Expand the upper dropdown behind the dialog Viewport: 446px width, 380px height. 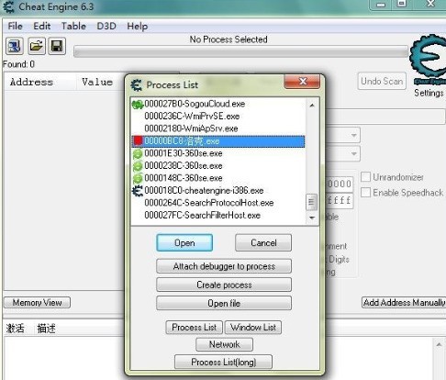pos(354,135)
